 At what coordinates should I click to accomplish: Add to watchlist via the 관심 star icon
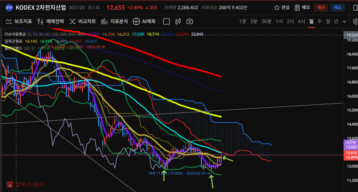point(276,8)
